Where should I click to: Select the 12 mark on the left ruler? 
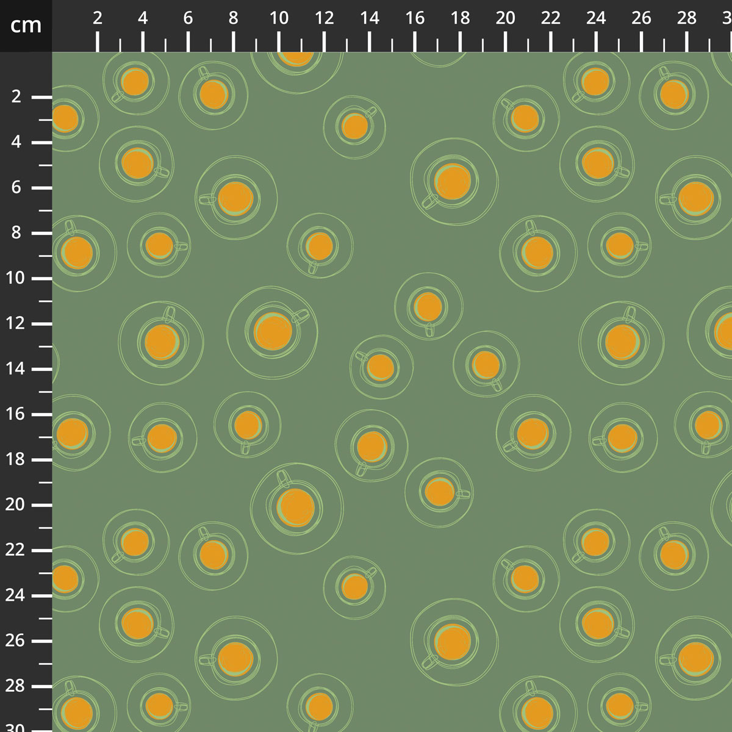[x=16, y=323]
